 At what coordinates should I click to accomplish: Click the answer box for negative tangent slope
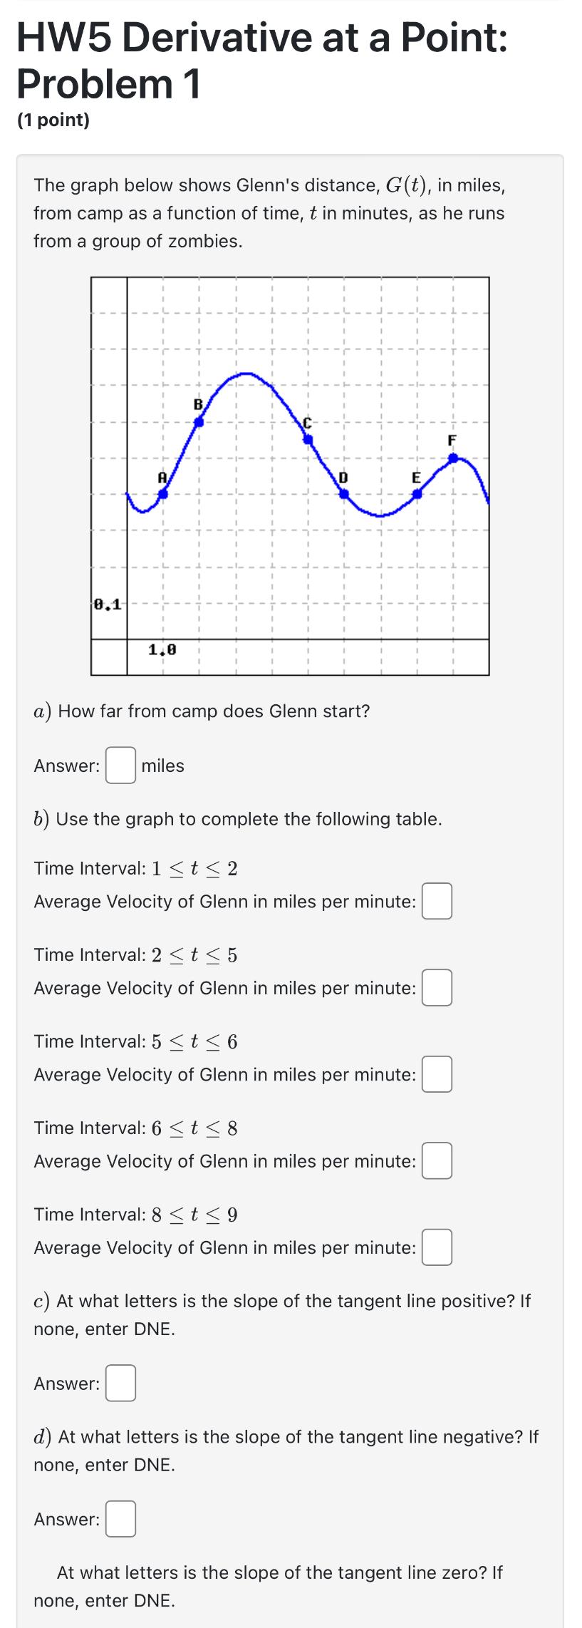(120, 1519)
